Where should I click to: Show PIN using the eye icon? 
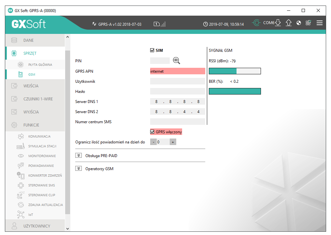coord(177,61)
